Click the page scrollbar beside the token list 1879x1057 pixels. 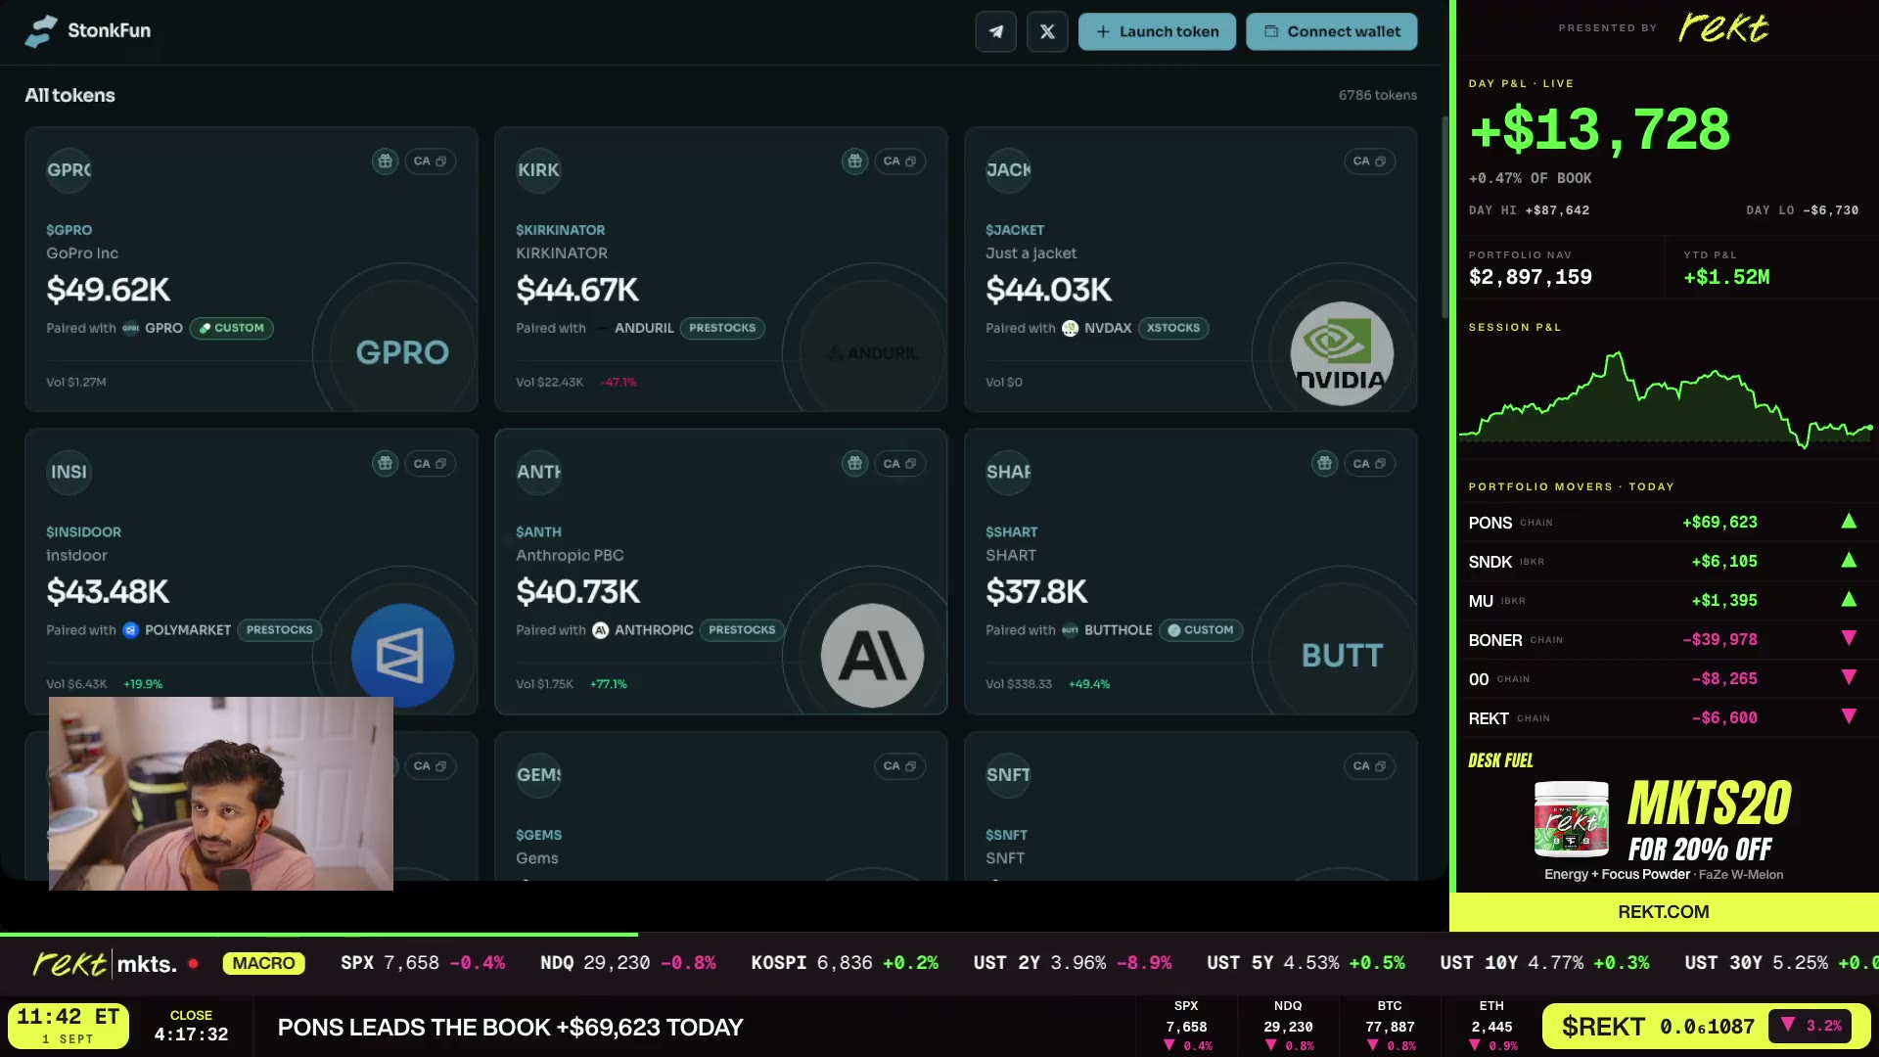(1444, 217)
